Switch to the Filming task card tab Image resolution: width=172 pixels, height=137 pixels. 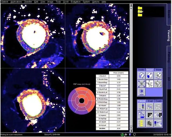pos(169,57)
